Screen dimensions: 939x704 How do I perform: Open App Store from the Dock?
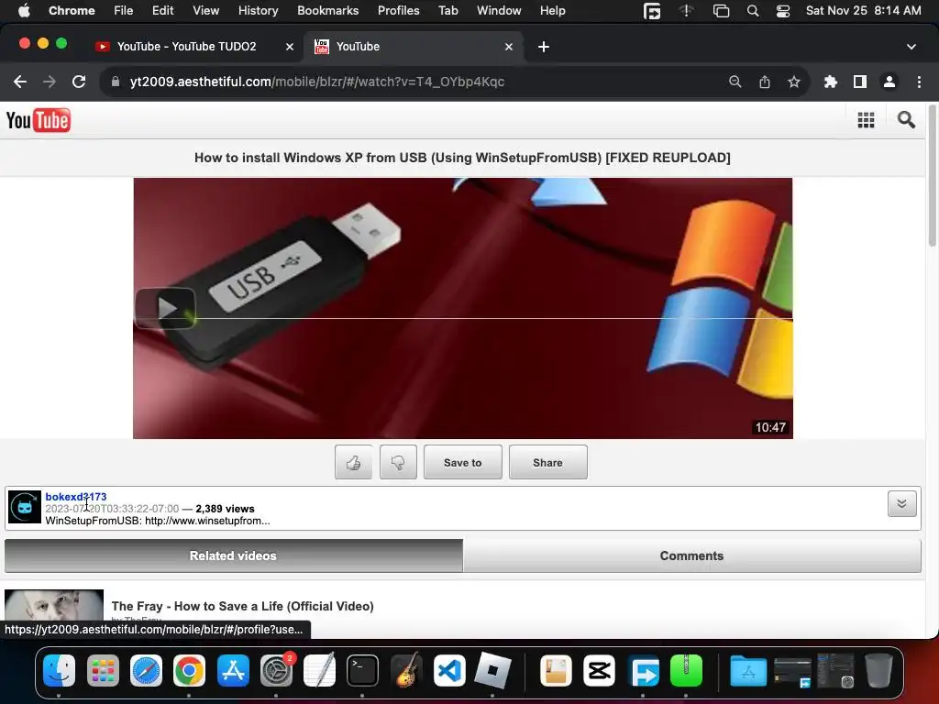(232, 670)
